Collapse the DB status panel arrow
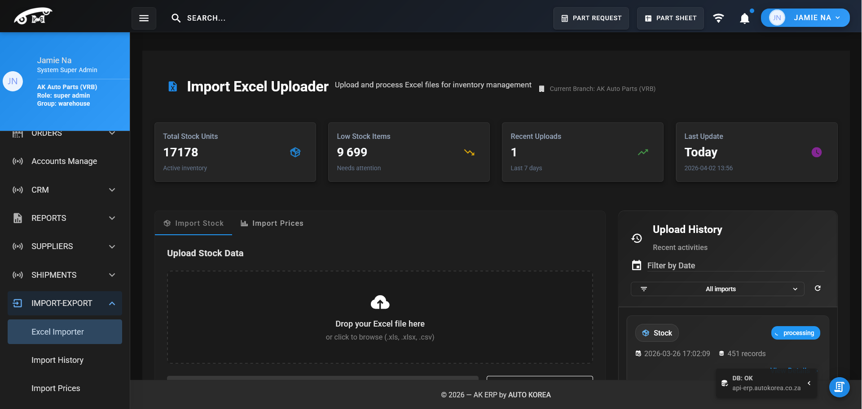This screenshot has height=409, width=862. pos(809,383)
